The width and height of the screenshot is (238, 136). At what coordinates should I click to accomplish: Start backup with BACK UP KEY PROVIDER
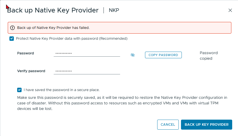tap(206, 125)
